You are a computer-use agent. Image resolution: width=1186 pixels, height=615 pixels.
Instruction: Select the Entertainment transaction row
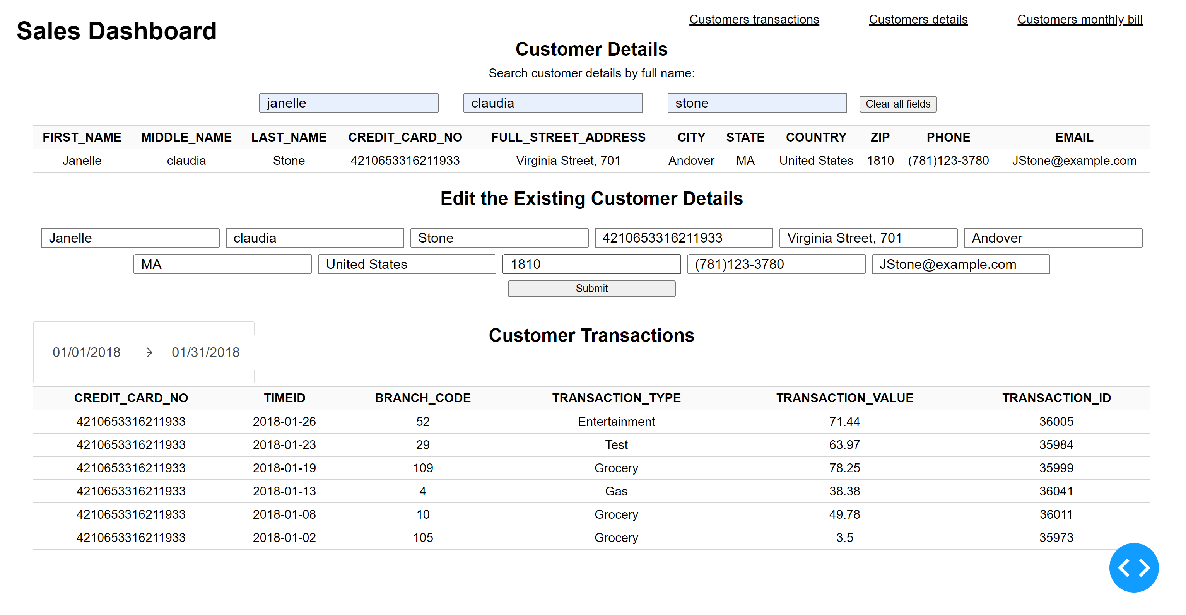(616, 421)
